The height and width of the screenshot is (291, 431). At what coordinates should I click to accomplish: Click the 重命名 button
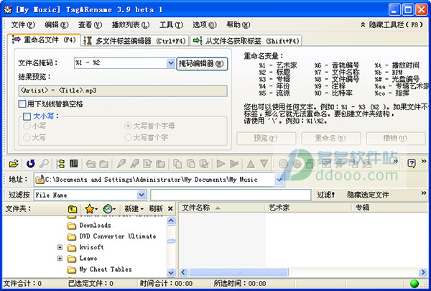(331, 138)
